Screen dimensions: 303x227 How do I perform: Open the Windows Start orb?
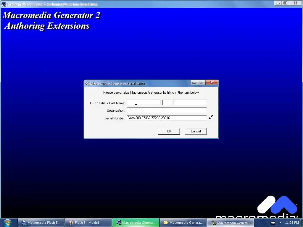(x=7, y=223)
